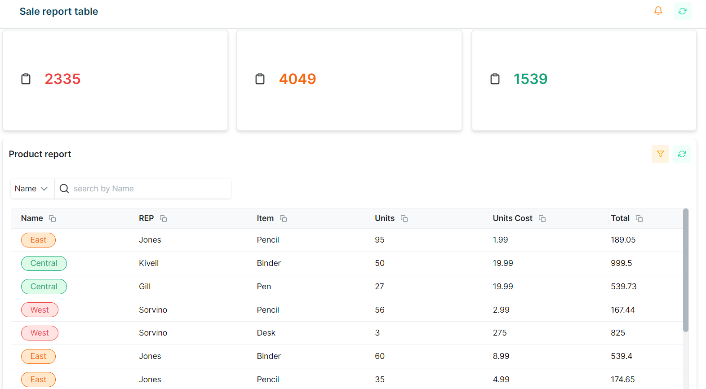The image size is (706, 389).
Task: Click the 4049 summary value
Action: pos(297,79)
